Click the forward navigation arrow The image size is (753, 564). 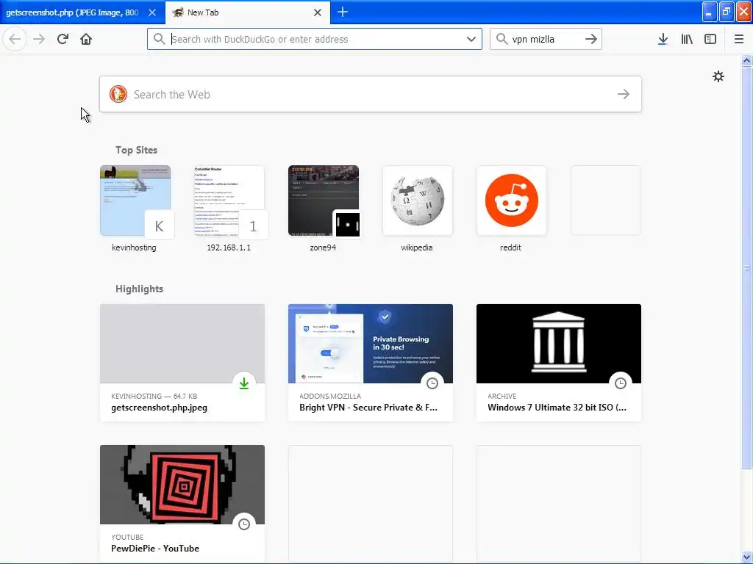(39, 39)
